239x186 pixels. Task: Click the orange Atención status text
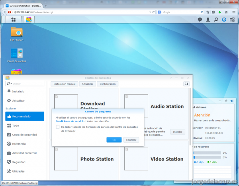202,115
